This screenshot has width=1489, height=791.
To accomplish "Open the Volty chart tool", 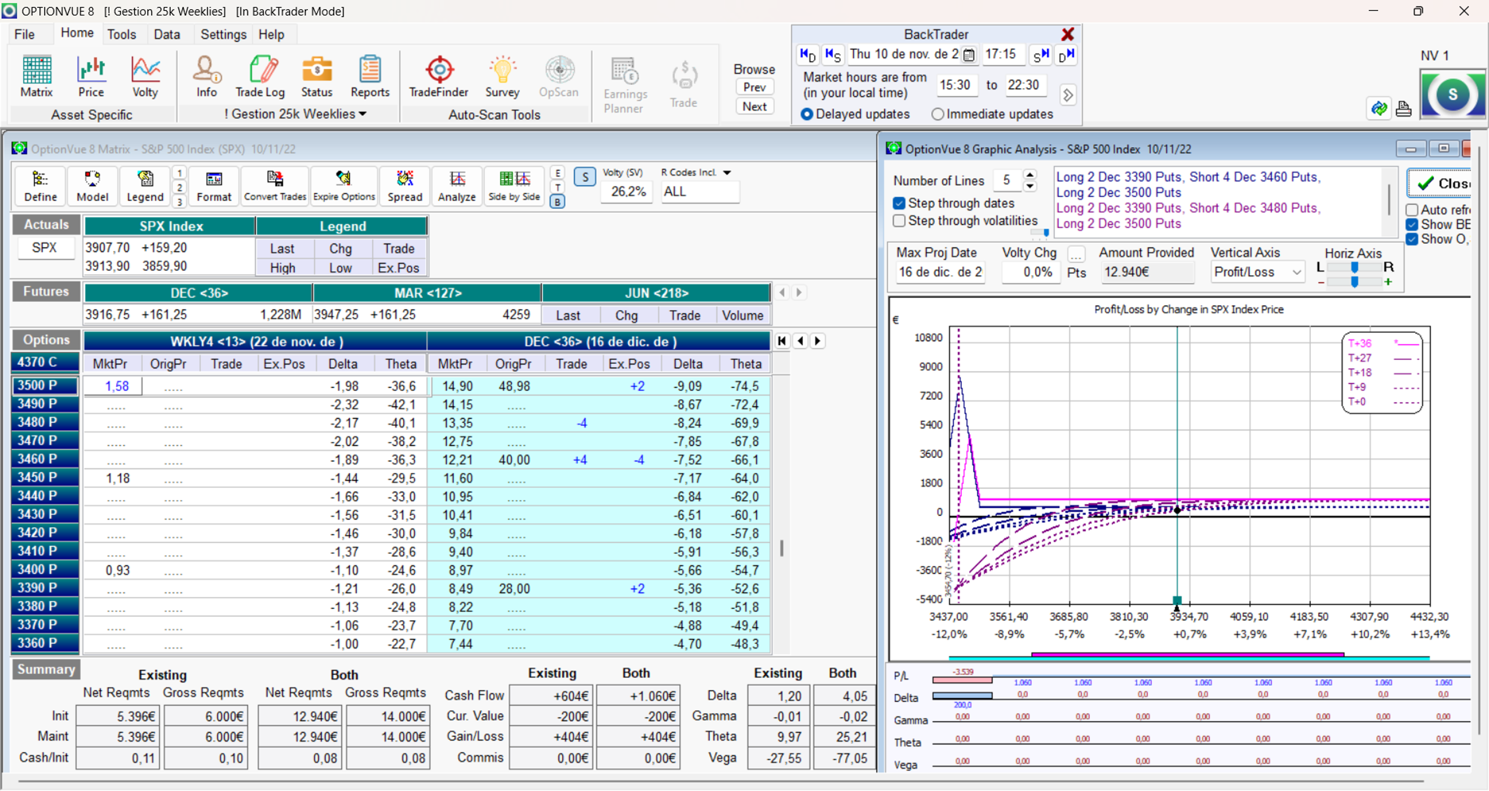I will pos(145,77).
